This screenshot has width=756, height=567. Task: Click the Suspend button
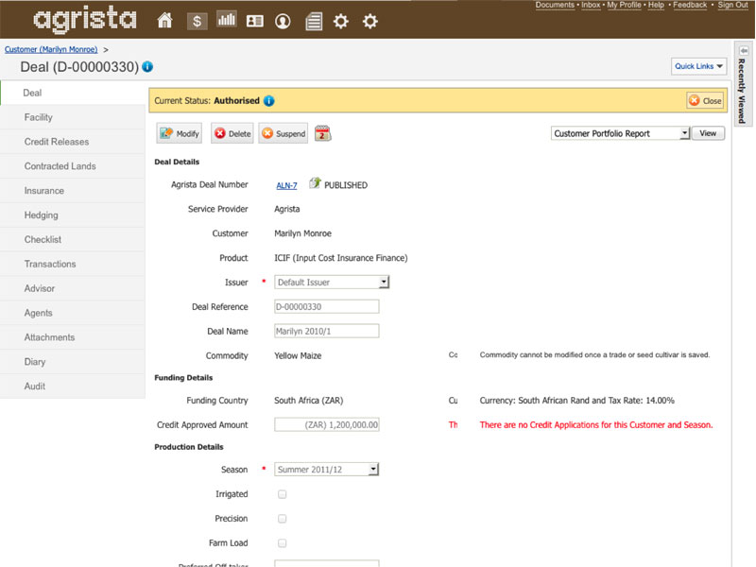(x=283, y=133)
